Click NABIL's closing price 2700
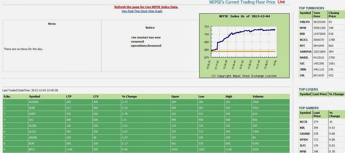Image resolution: width=345 pixels, height=153 pixels. coord(332,58)
